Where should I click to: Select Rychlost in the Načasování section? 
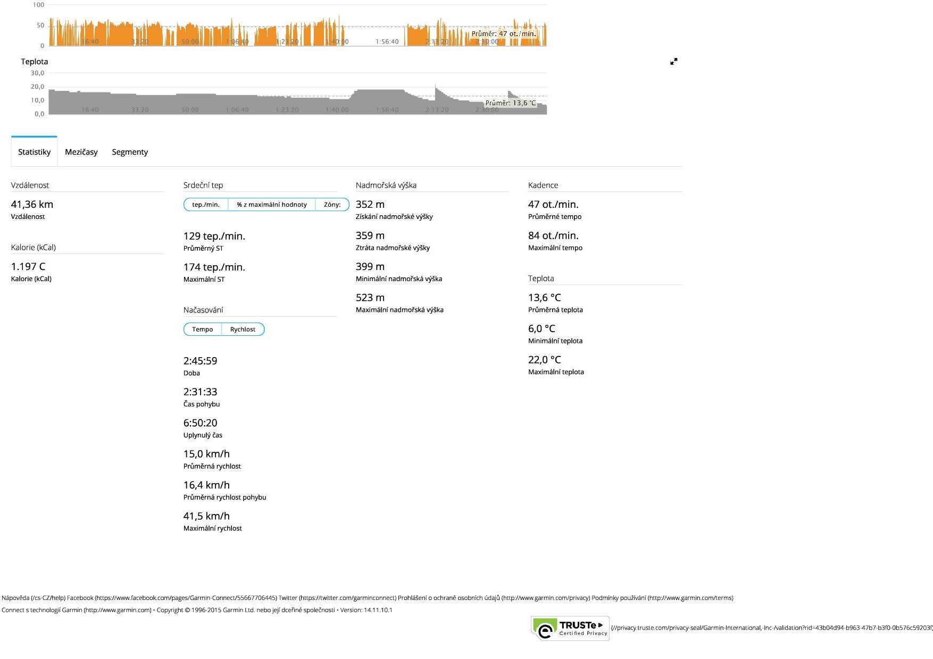(243, 329)
